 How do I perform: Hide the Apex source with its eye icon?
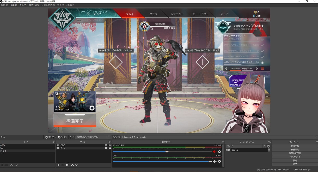(x=106, y=148)
